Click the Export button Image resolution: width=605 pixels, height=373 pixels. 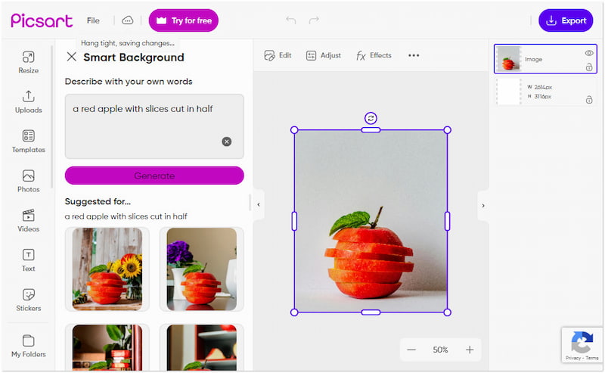566,20
